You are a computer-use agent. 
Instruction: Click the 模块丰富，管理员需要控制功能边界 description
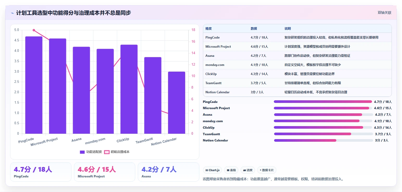(310, 74)
